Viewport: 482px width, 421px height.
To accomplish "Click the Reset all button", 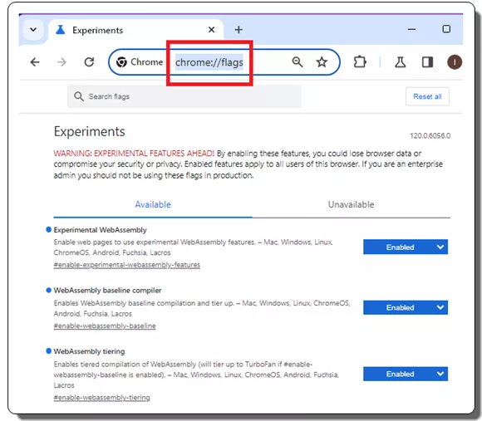I will tap(427, 96).
